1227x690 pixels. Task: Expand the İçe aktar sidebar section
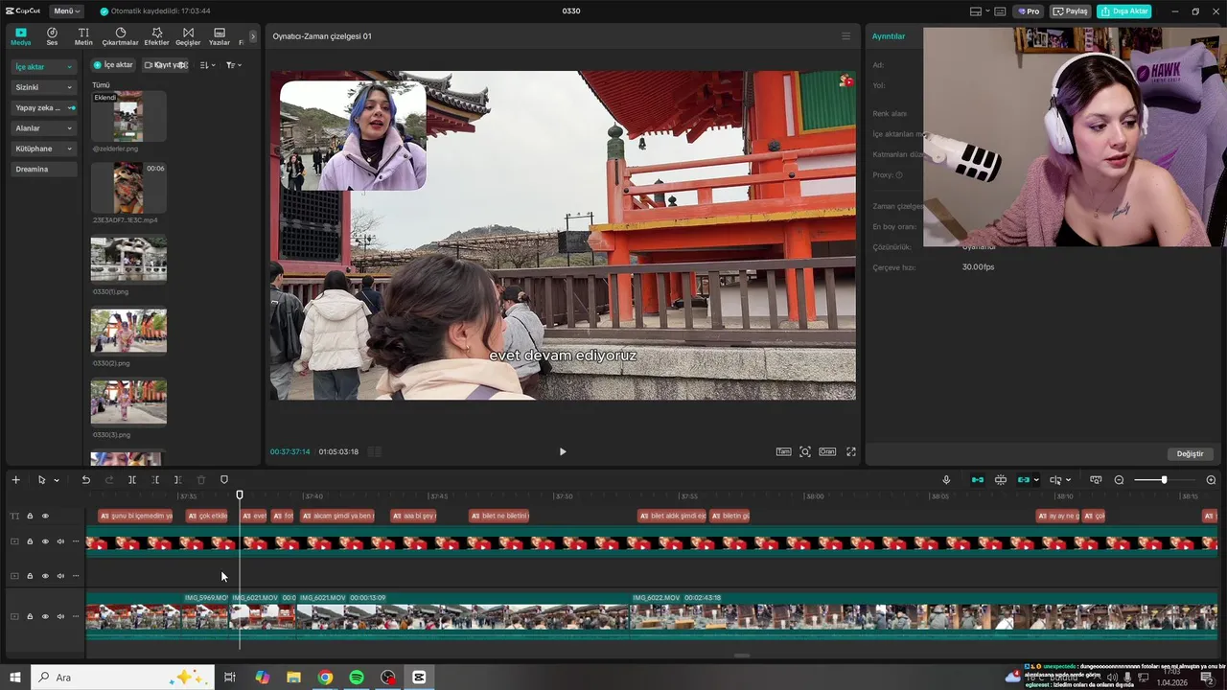point(44,67)
